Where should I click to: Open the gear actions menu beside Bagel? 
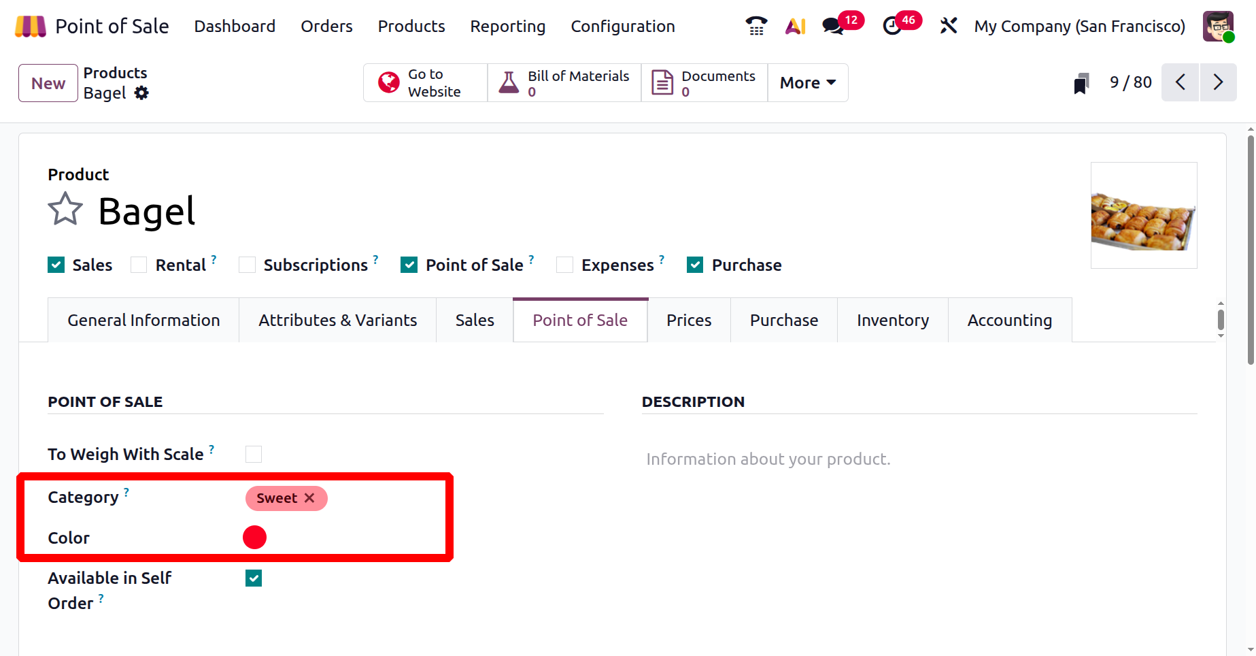[141, 93]
